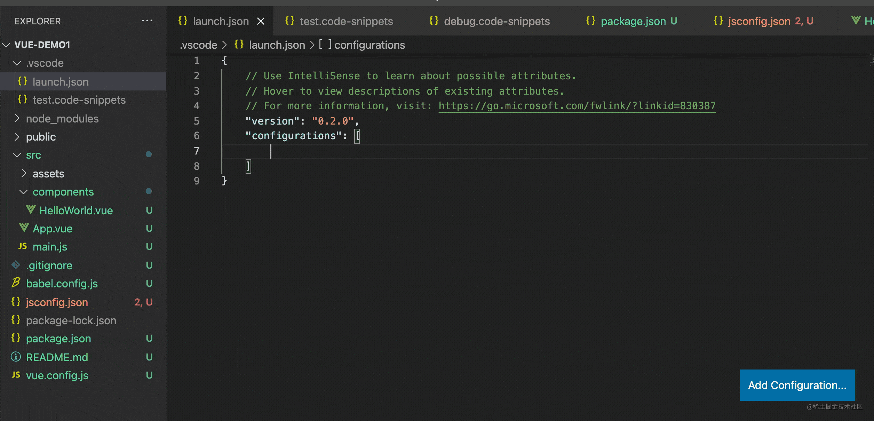Screen dimensions: 874x421
Task: Open the go.microsoft.com fwlink URL
Action: tap(577, 106)
